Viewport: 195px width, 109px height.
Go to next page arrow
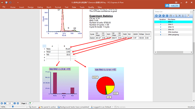pyautogui.click(x=15, y=103)
